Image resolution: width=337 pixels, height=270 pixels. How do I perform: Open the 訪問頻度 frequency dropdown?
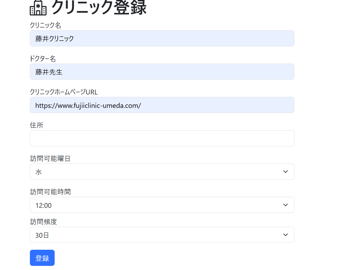[162, 235]
